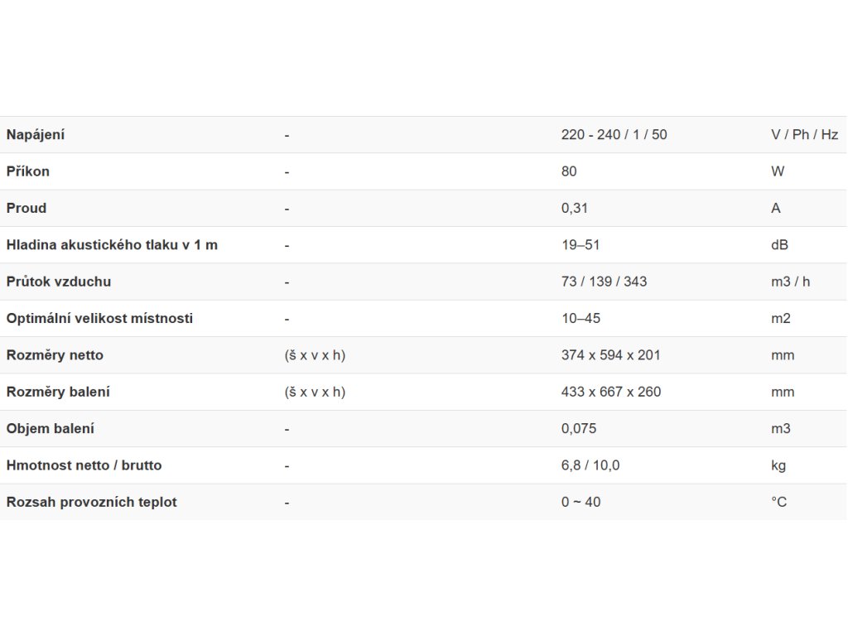
Task: Select the 19–51 dB value
Action: (581, 245)
